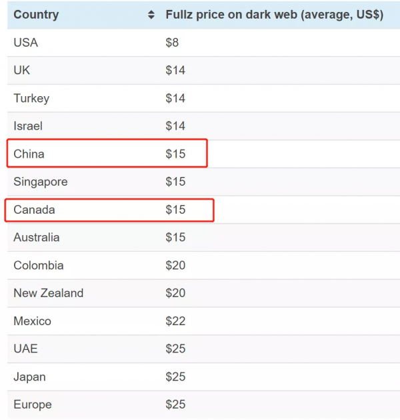Select the Israel table row
The height and width of the screenshot is (420, 400).
(x=200, y=126)
